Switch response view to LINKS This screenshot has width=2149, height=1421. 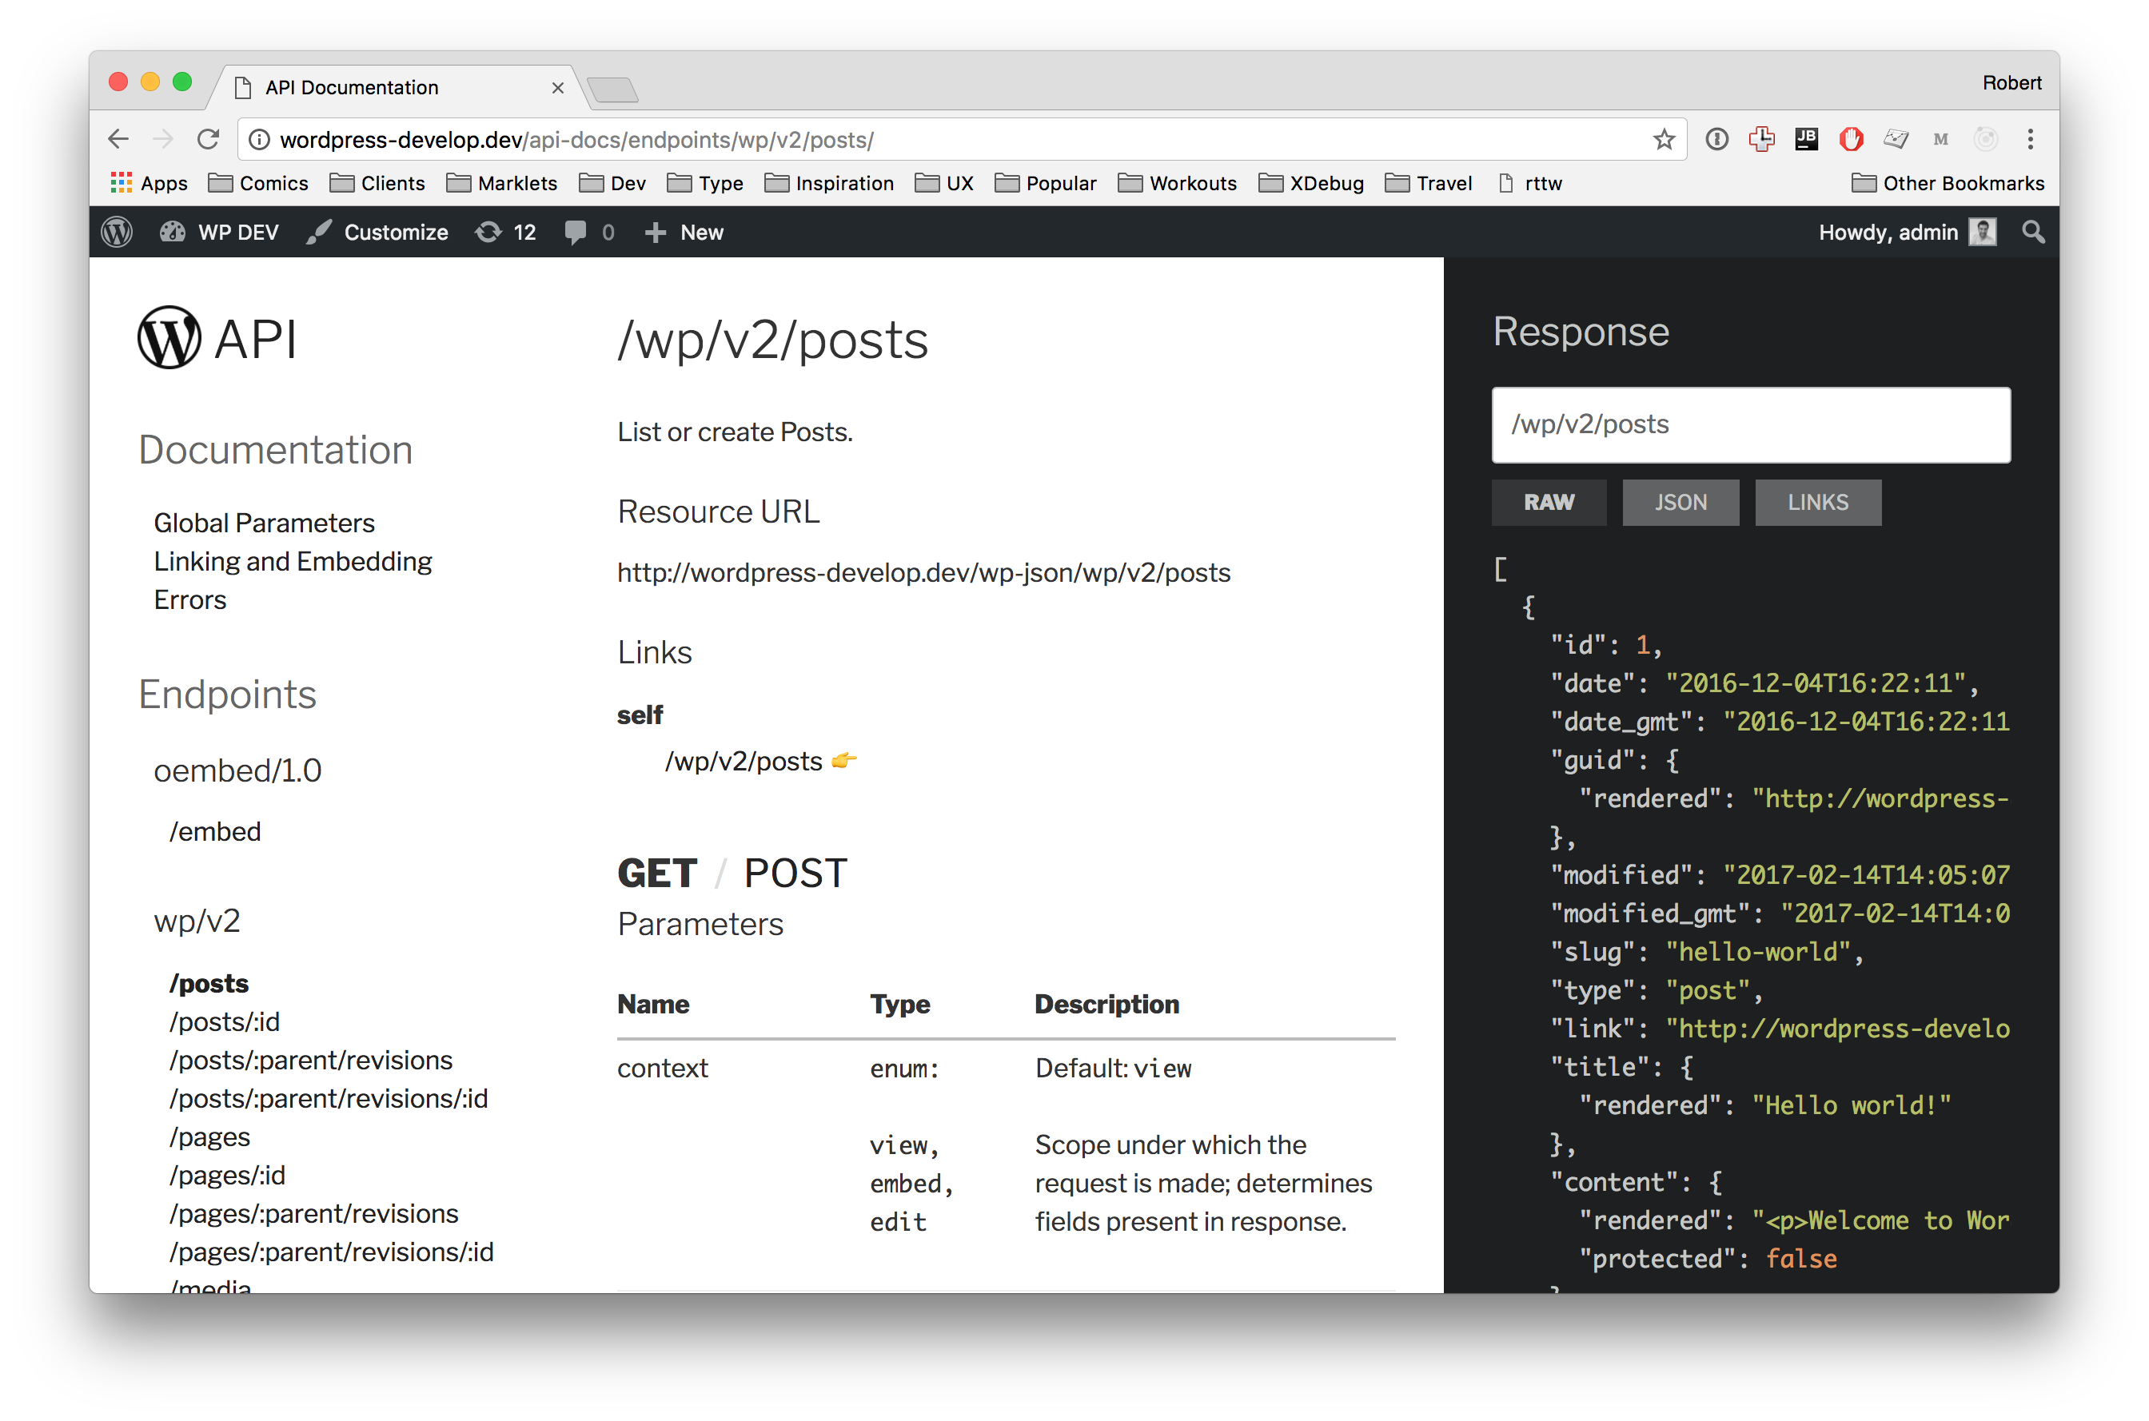tap(1816, 502)
